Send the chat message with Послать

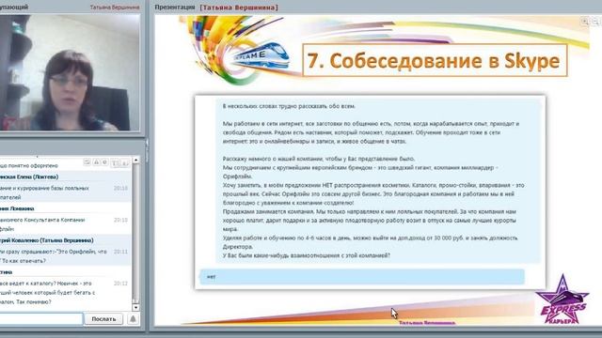103,319
